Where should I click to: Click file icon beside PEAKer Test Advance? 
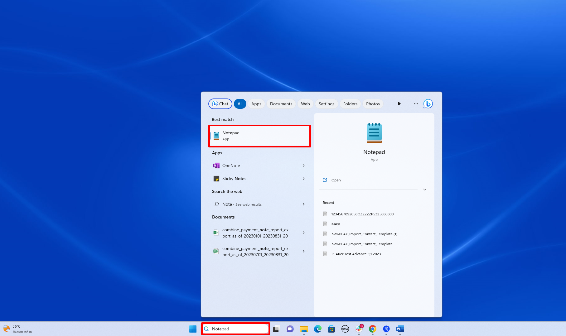[x=325, y=254]
